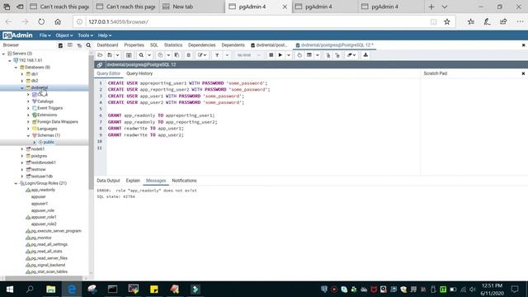
Task: Open the Help menu
Action: pyautogui.click(x=105, y=35)
